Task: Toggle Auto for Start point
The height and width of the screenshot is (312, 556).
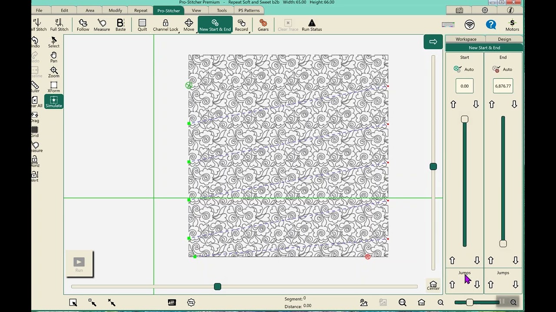Action: [x=464, y=69]
